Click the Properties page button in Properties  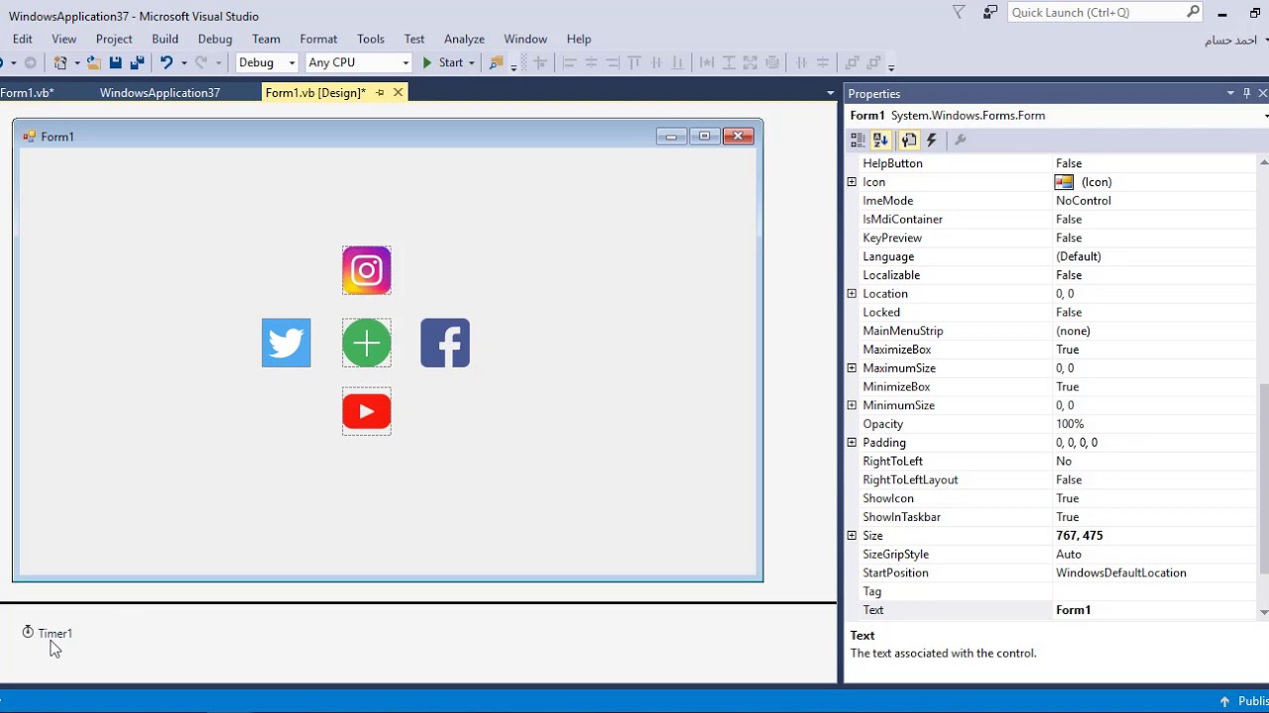tap(908, 141)
